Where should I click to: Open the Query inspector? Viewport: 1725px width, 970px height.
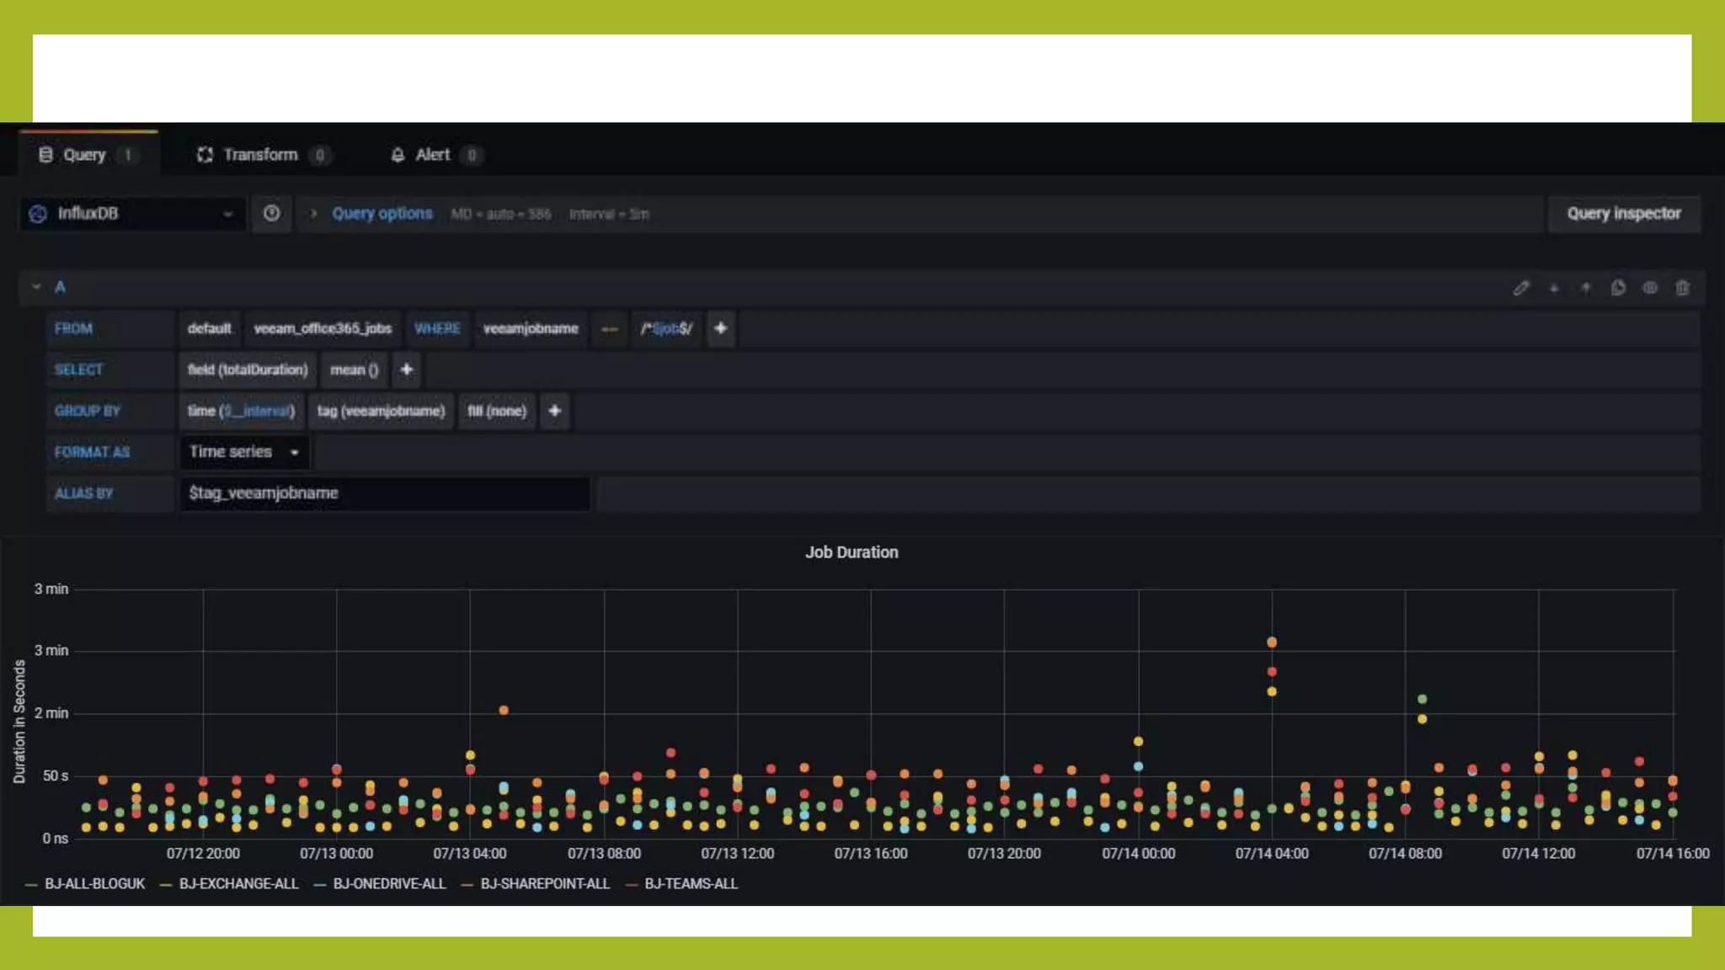(1623, 214)
